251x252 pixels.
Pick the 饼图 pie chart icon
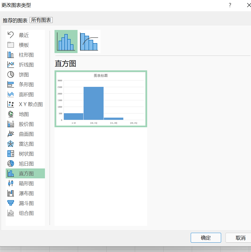click(x=11, y=74)
